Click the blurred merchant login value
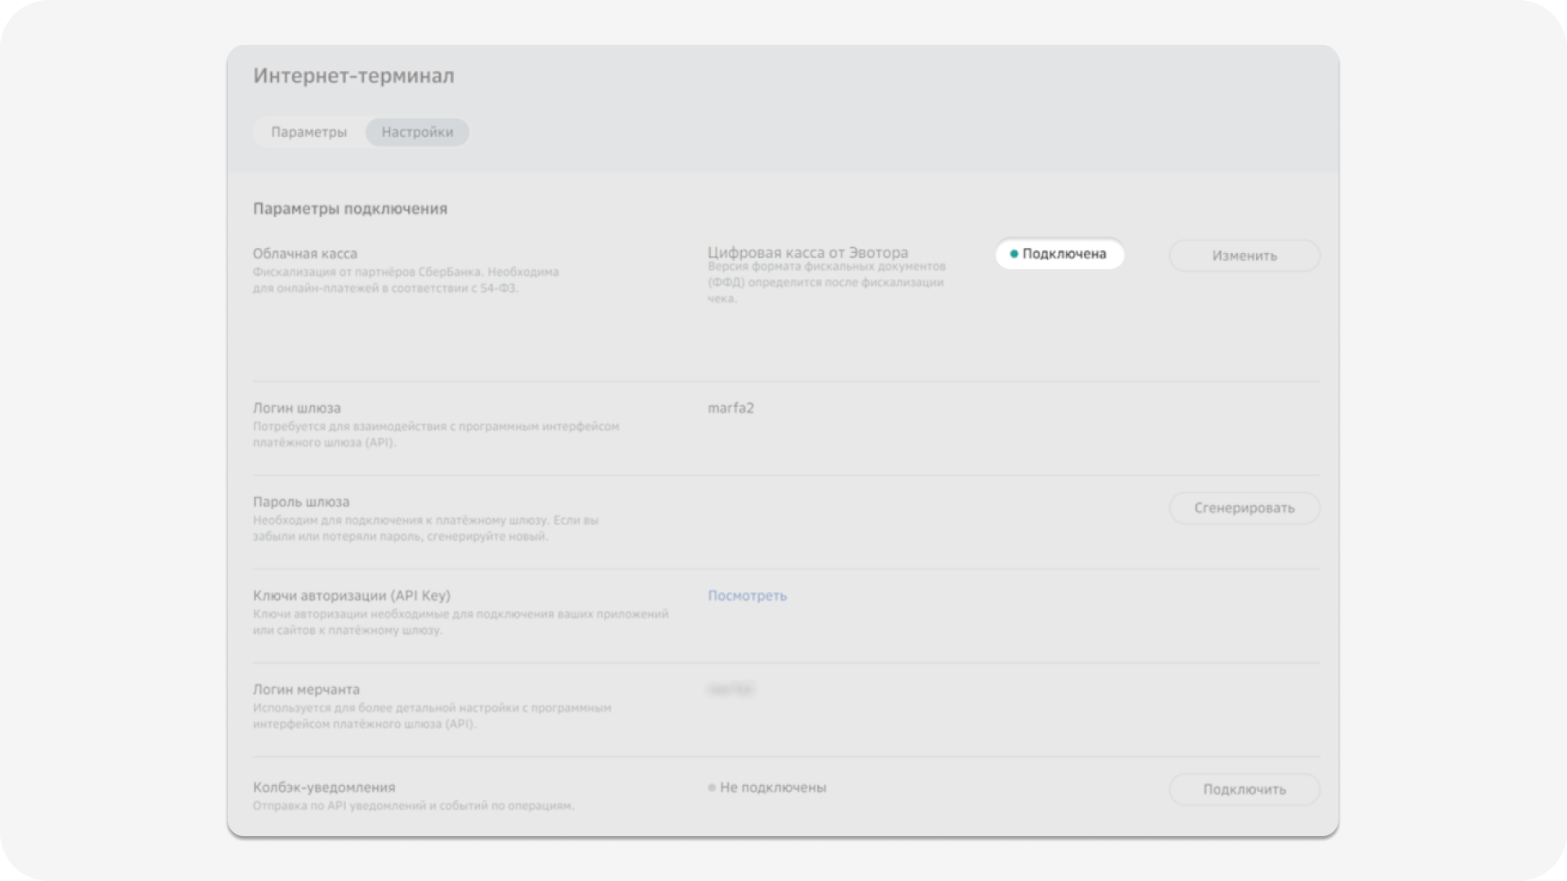This screenshot has height=881, width=1567. (730, 690)
